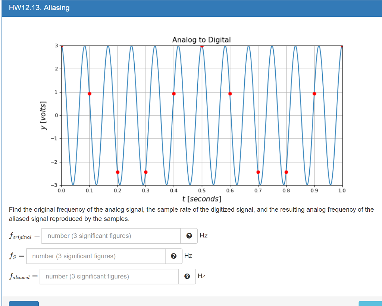Click the red sample marker near t=0.1

point(89,94)
